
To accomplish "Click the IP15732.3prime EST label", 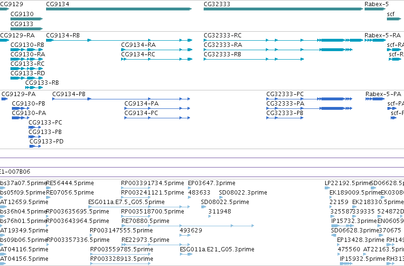I will click(x=354, y=221).
